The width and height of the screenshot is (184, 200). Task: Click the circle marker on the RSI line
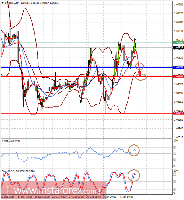pyautogui.click(x=134, y=150)
